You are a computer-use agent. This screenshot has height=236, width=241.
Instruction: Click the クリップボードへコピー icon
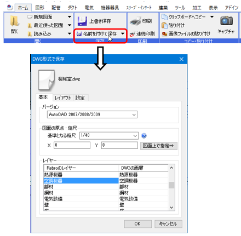(x=164, y=17)
